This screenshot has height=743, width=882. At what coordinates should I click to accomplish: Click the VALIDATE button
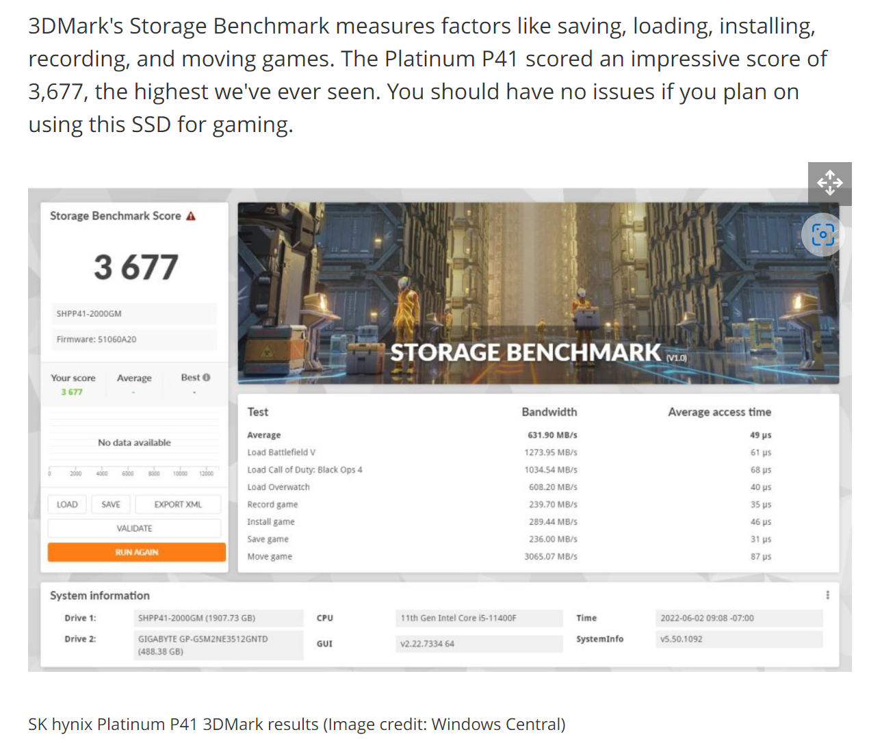point(134,528)
